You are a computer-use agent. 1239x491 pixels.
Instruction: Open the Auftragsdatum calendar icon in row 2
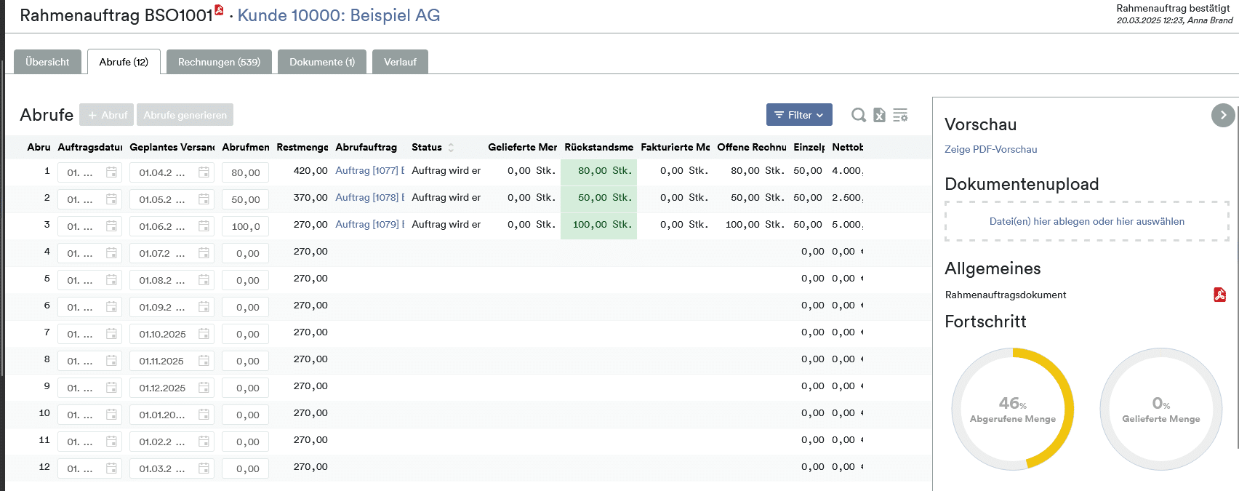[x=111, y=199]
